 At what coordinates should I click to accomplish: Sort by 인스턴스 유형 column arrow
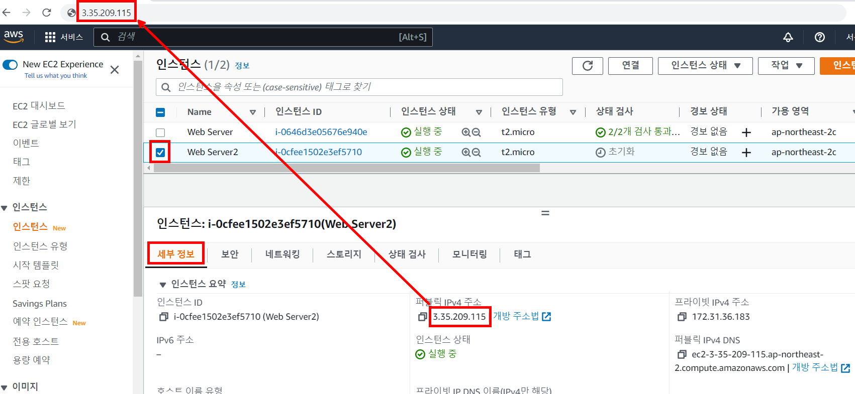[573, 112]
